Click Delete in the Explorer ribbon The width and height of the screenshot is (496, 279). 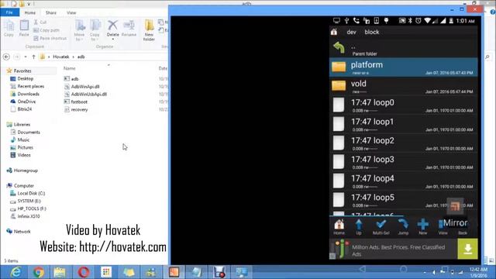pos(112,30)
